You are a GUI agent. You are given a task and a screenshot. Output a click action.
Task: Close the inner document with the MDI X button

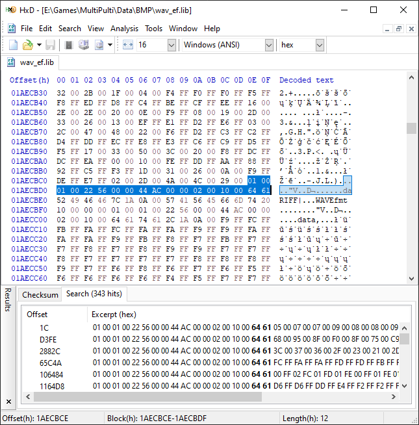pyautogui.click(x=411, y=29)
